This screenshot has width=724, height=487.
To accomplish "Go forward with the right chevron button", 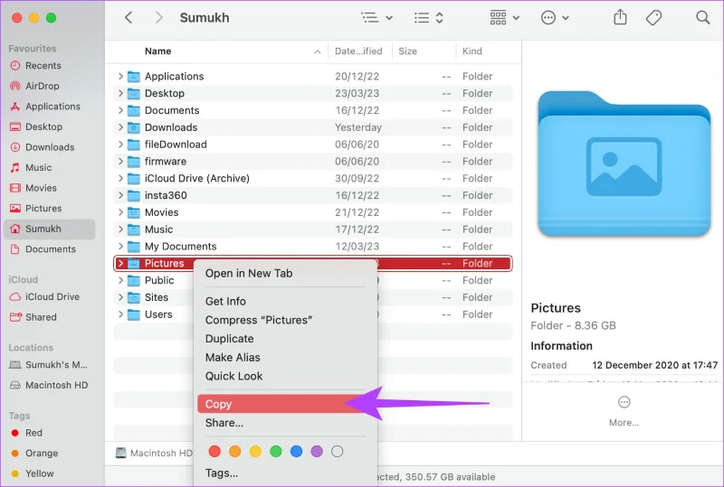I will (159, 18).
